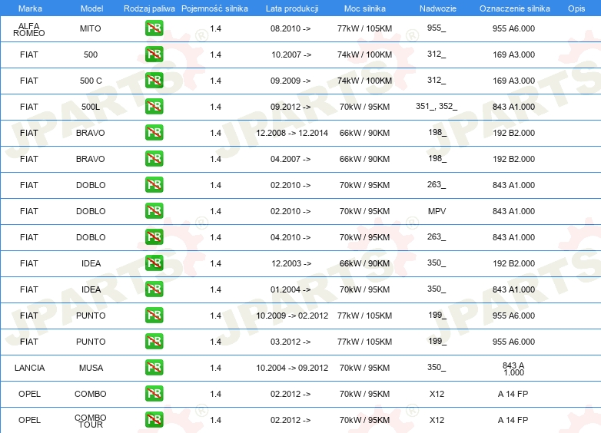
Task: Click the COMBO TOUR model cell
Action: (x=91, y=421)
